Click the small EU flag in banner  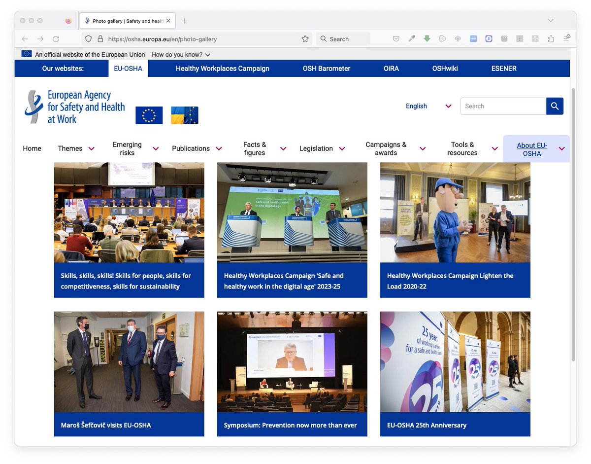[27, 54]
